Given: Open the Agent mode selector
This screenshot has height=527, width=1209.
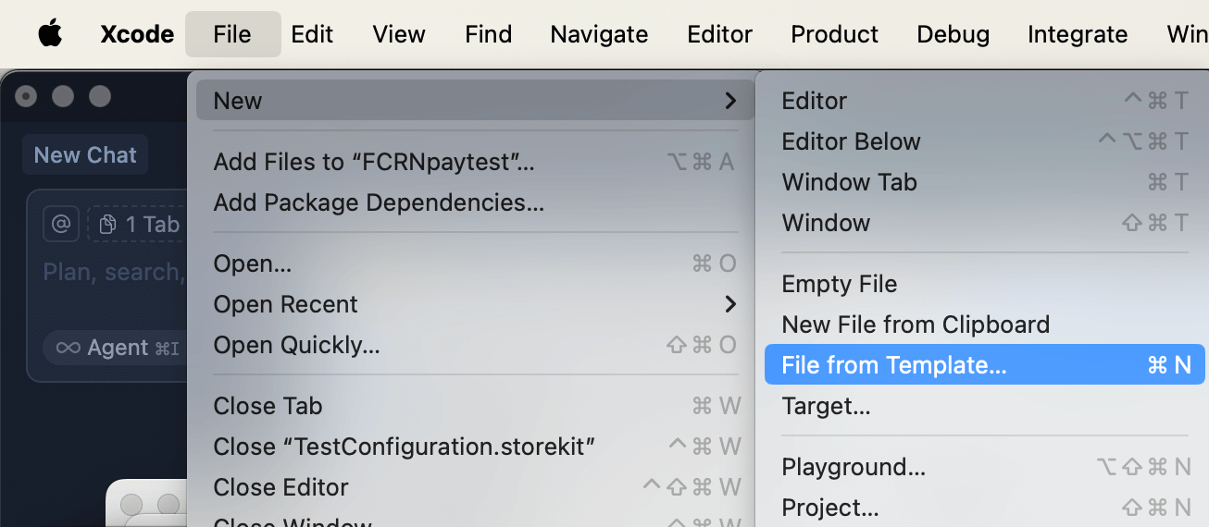Looking at the screenshot, I should pos(115,348).
